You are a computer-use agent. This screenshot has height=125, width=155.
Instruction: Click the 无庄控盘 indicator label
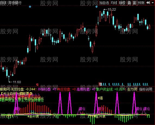[17, 89]
